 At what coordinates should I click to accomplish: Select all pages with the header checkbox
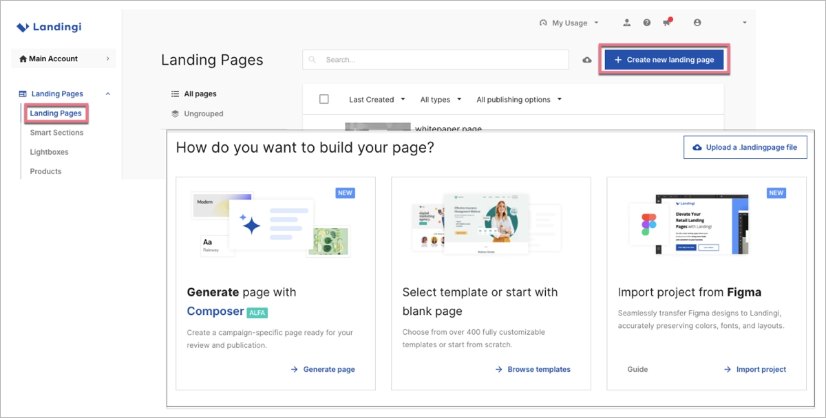(x=324, y=98)
